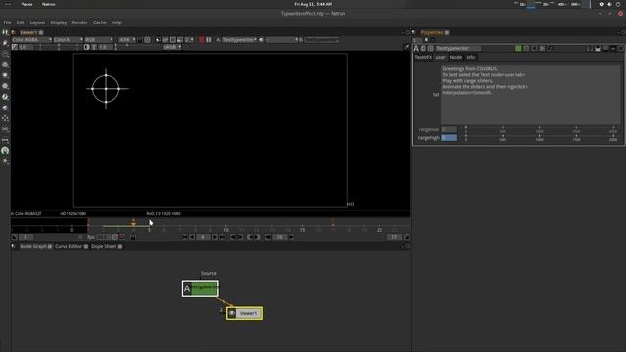Open the green community plugins toolbutton

point(5,151)
